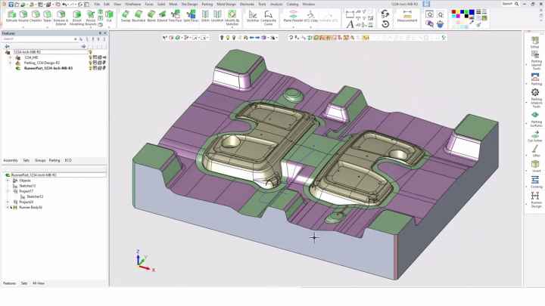Open the Sketcher tool button

pos(252,14)
